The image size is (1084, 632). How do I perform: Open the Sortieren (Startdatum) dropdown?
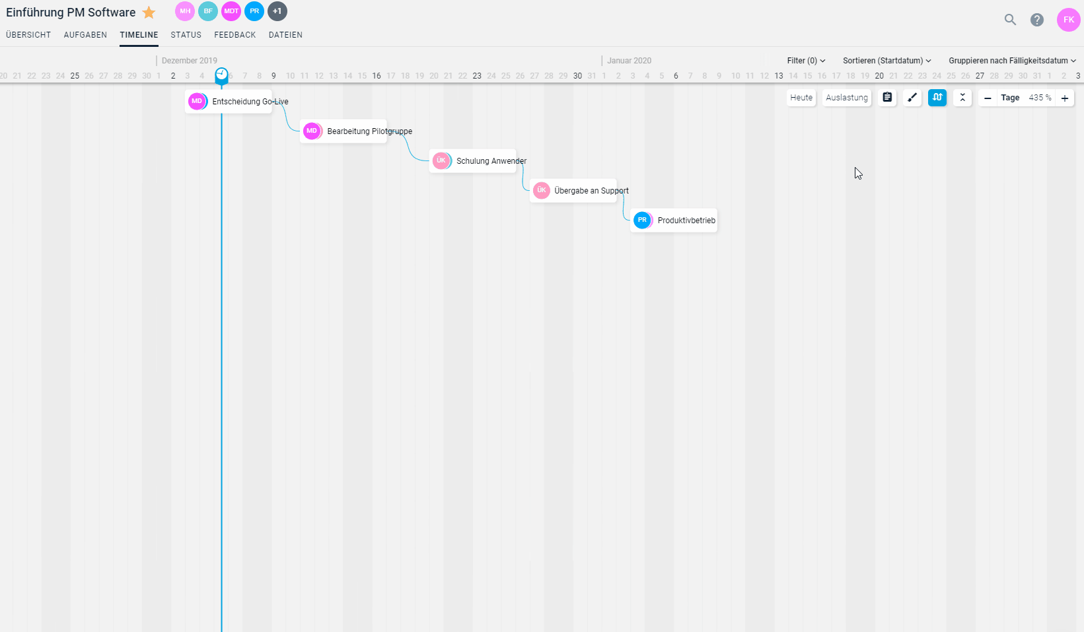[x=887, y=61]
